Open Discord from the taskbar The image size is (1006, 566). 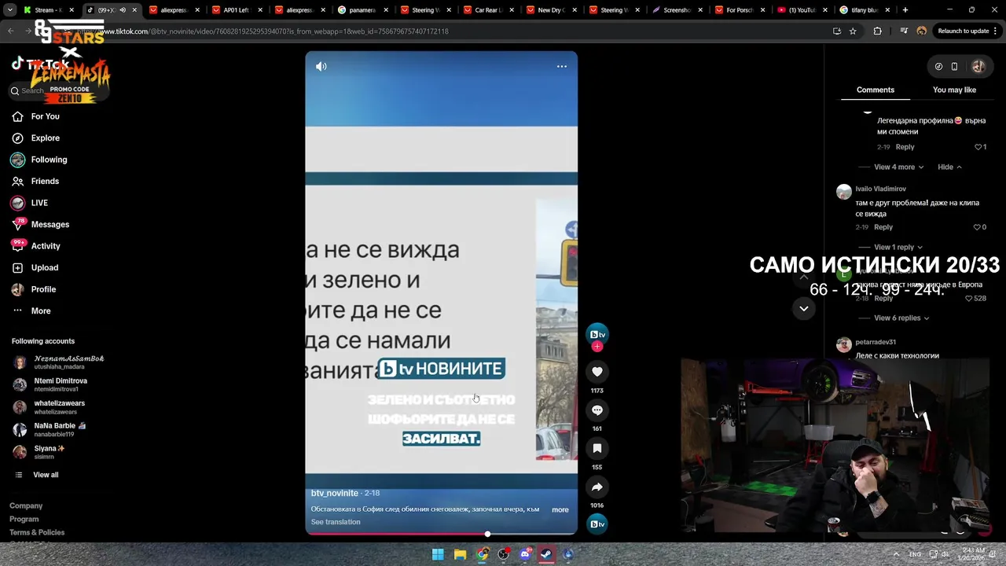[525, 554]
